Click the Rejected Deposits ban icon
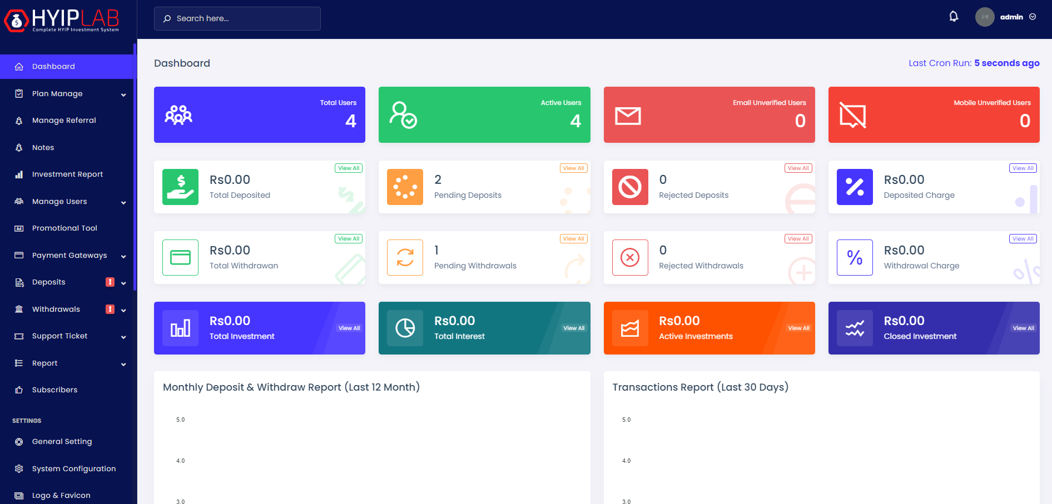This screenshot has width=1052, height=504. (630, 187)
